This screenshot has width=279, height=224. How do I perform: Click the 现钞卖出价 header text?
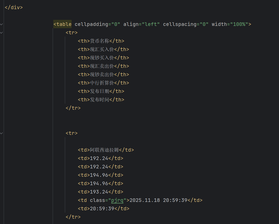click(x=102, y=75)
